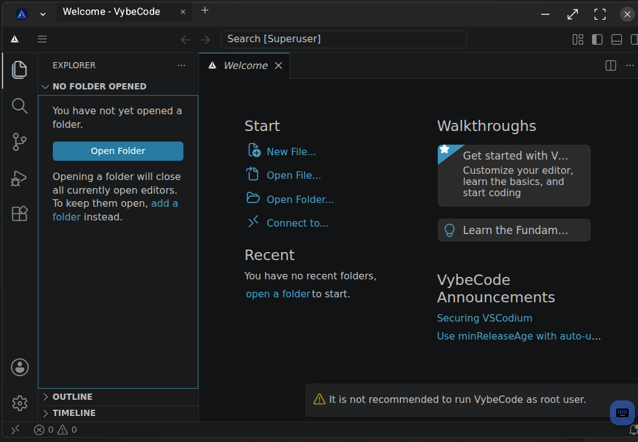Open the Explorer view in activity bar
Viewport: 638px width, 442px height.
tap(19, 70)
